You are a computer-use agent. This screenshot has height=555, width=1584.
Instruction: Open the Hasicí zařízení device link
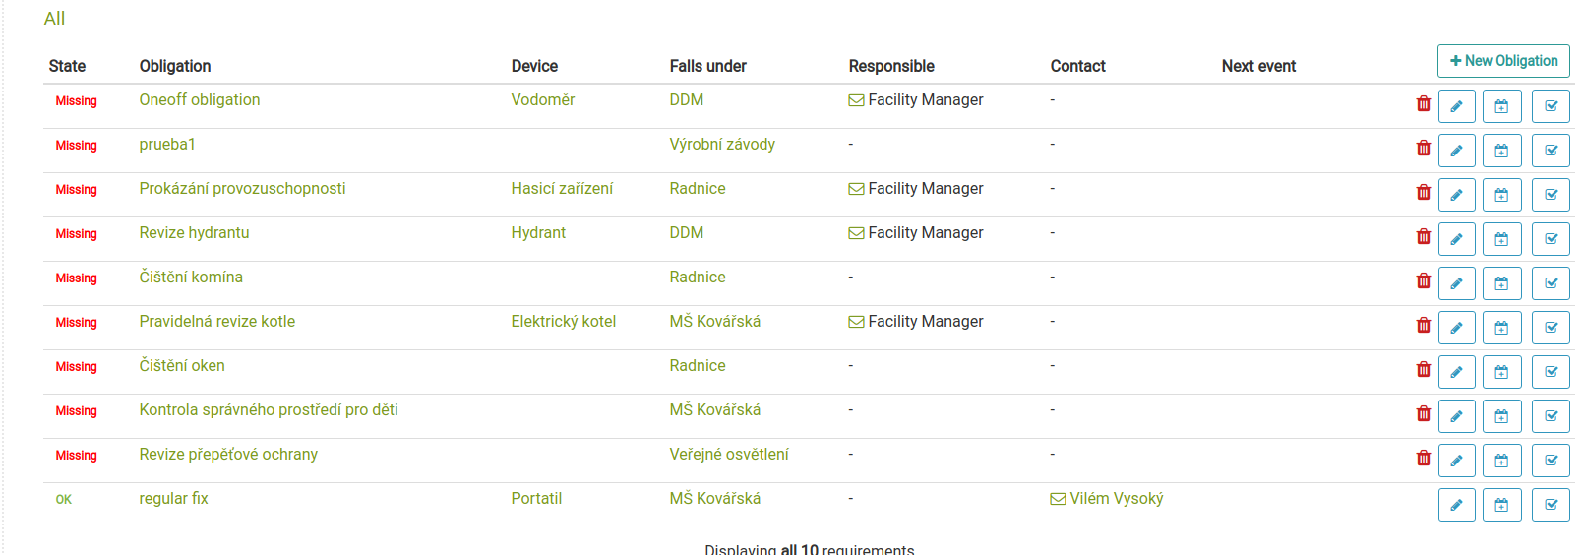point(562,188)
